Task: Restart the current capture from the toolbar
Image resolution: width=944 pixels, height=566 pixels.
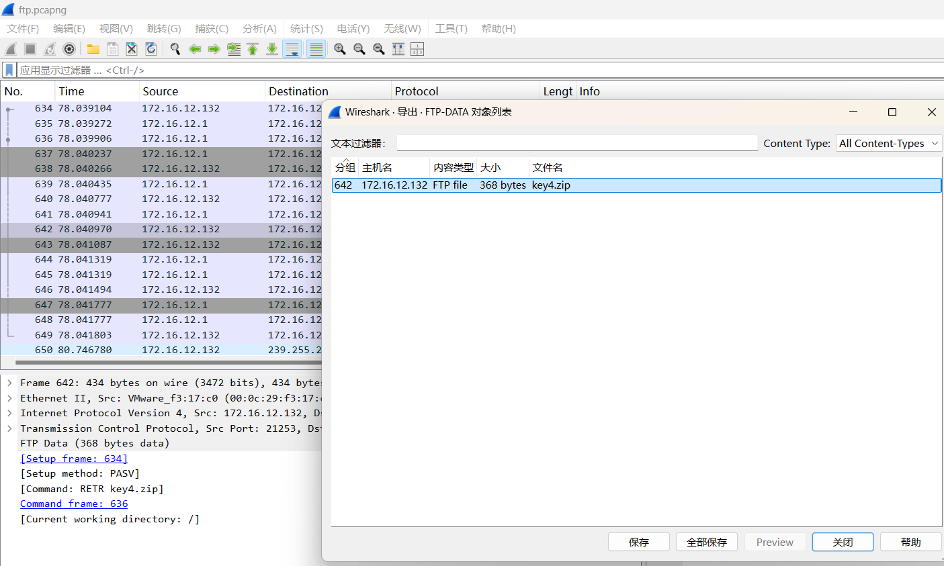Action: click(x=50, y=49)
